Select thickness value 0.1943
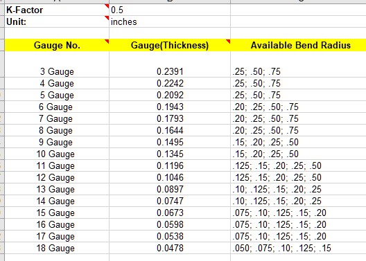The height and width of the screenshot is (261, 366). [x=170, y=107]
